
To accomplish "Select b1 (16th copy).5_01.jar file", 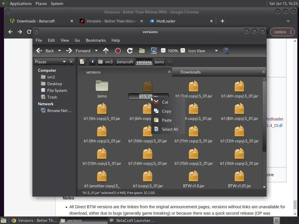I will point(239,156).
